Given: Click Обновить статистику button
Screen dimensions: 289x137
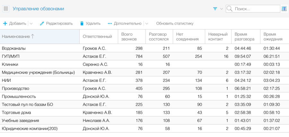Looking at the screenshot, I should pyautogui.click(x=175, y=23).
